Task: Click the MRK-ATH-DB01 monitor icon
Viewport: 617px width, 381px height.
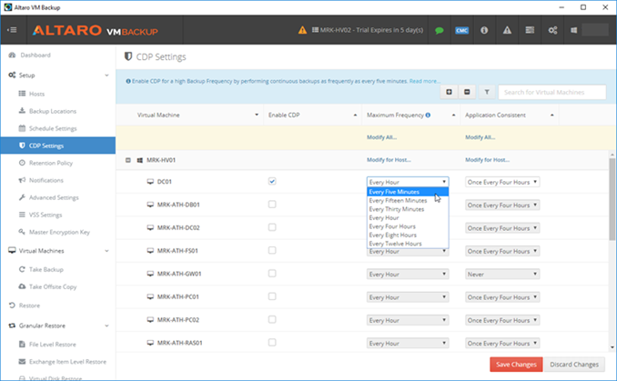Action: [x=150, y=205]
